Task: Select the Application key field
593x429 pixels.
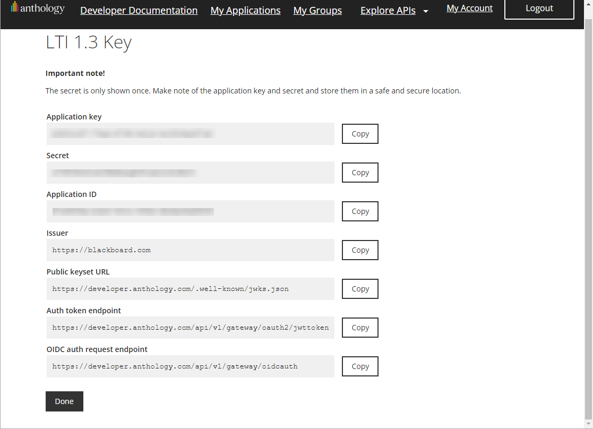Action: click(190, 134)
